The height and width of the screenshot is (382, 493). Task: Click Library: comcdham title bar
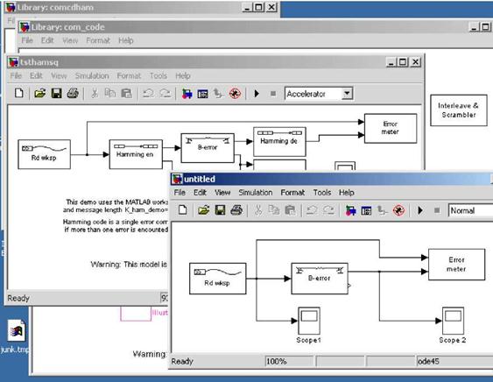tap(142, 7)
